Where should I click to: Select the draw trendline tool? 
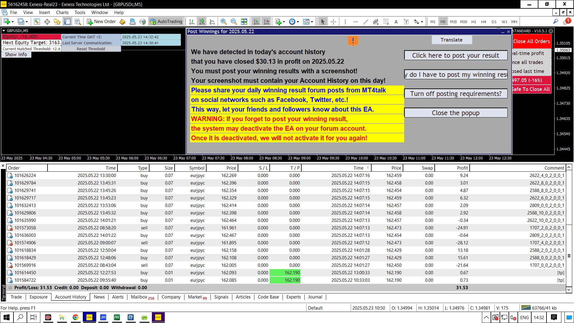click(x=365, y=22)
